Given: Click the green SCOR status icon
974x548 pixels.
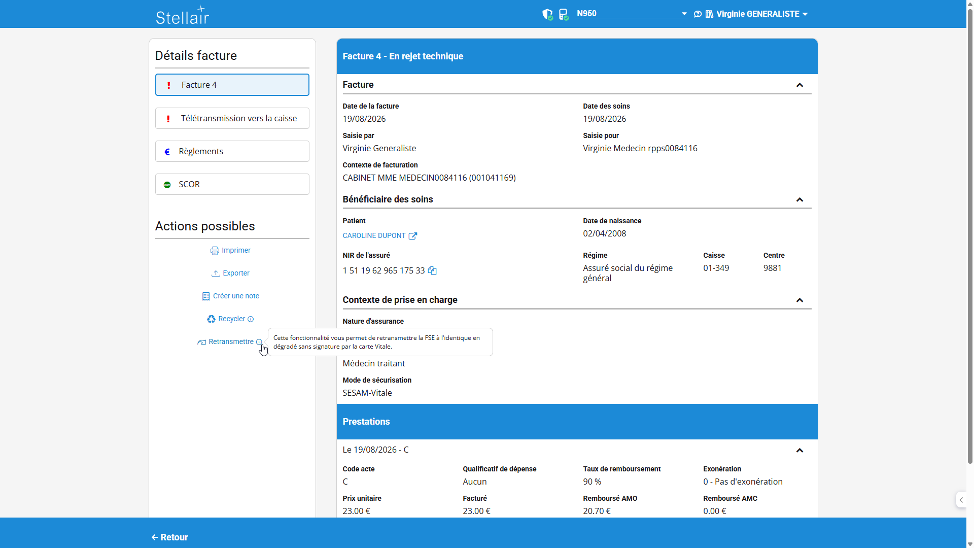Looking at the screenshot, I should click(167, 185).
